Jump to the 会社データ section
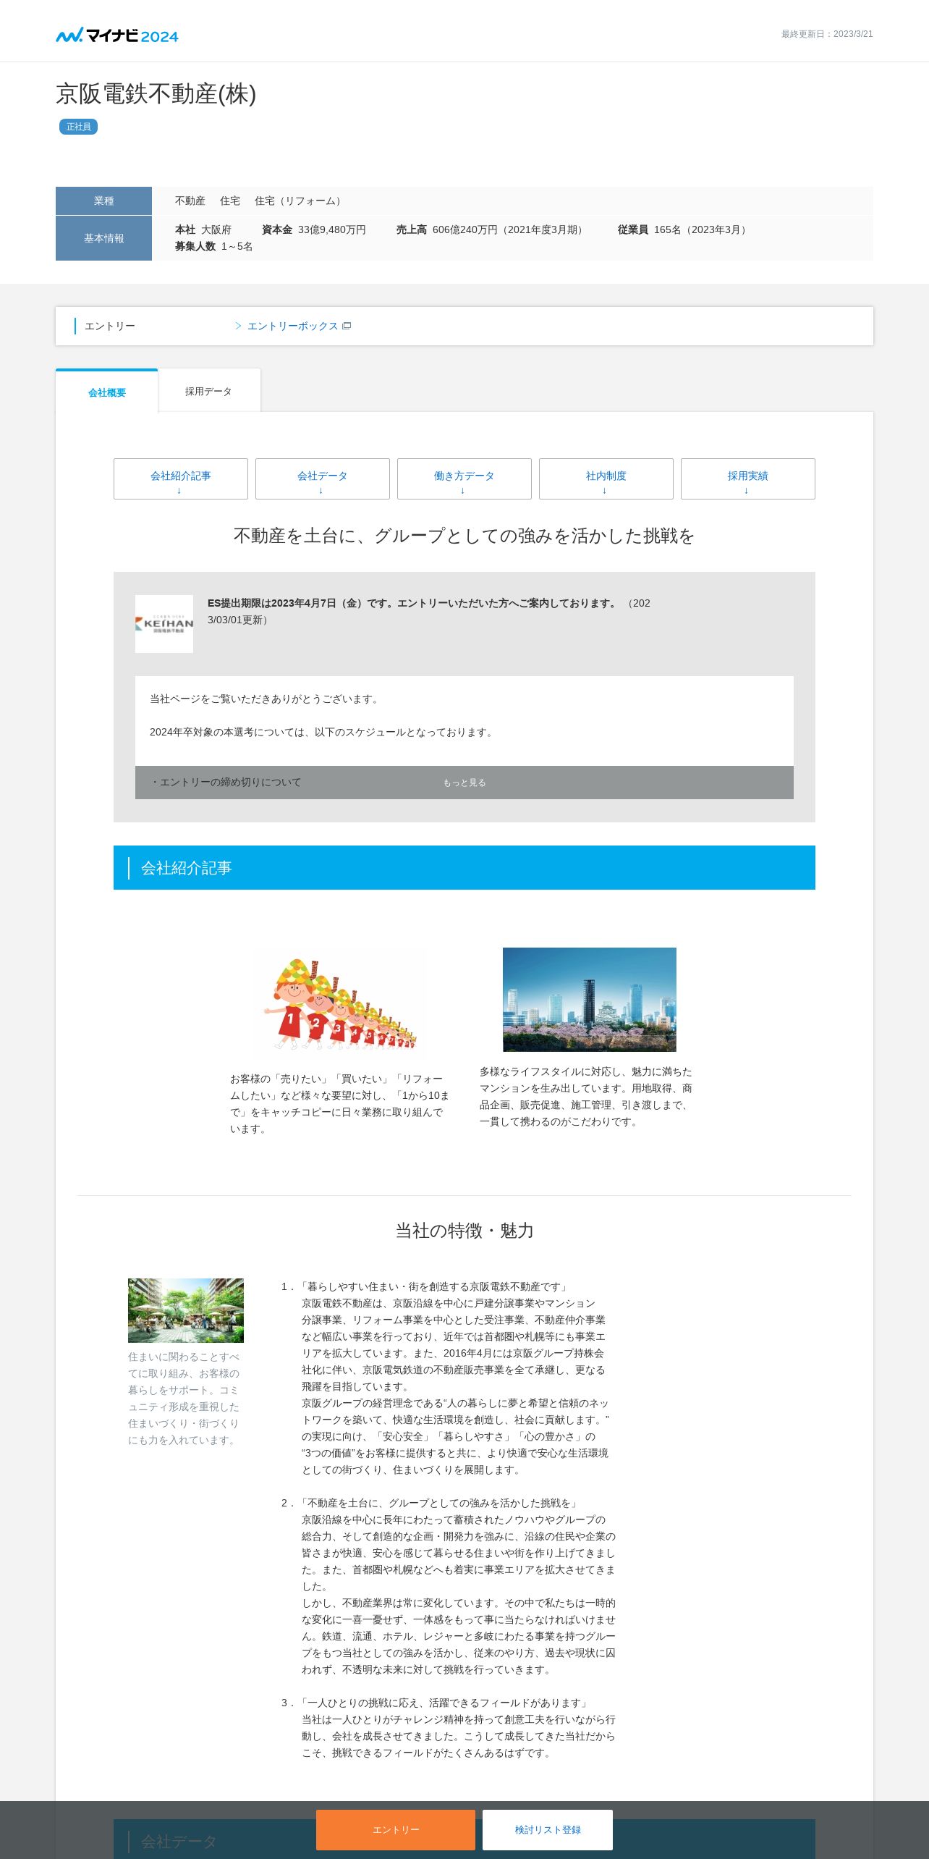This screenshot has width=929, height=1859. 323,479
